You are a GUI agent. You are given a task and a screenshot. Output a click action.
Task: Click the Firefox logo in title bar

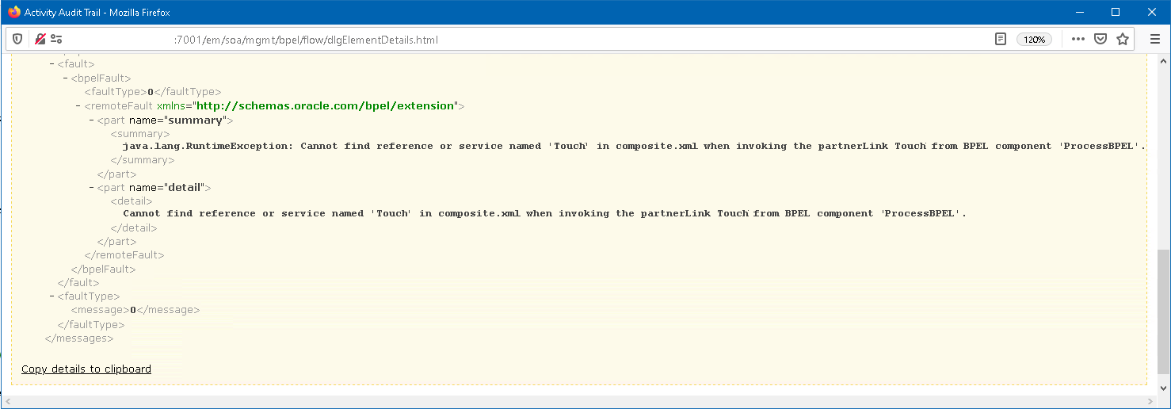point(13,12)
